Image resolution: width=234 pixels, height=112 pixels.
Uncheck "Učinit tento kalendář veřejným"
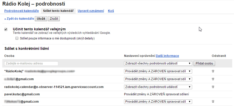(x=6, y=30)
